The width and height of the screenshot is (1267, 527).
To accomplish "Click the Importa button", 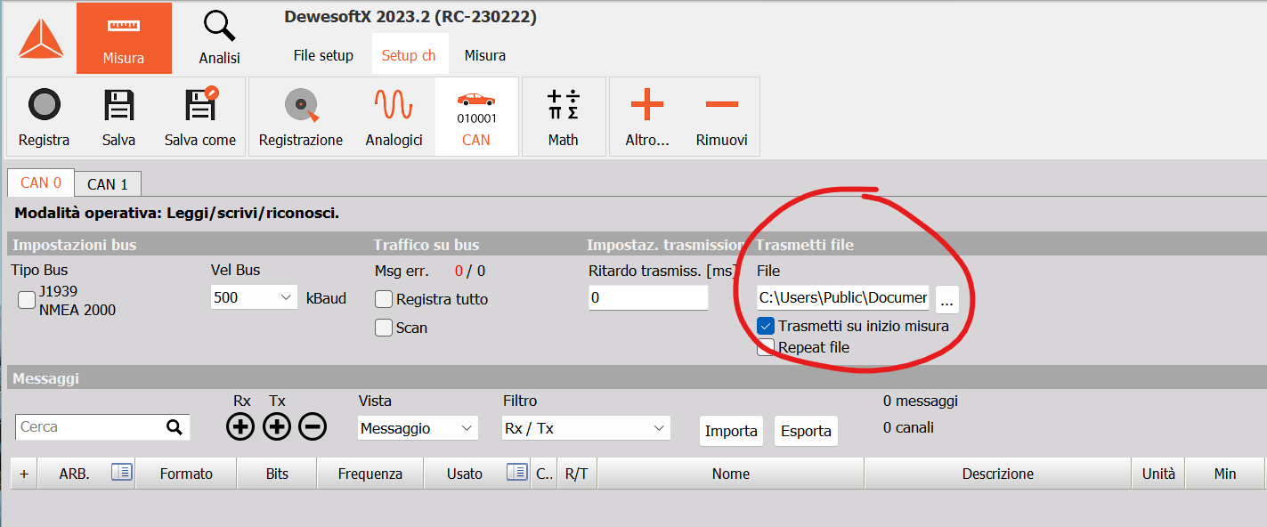I will (731, 431).
